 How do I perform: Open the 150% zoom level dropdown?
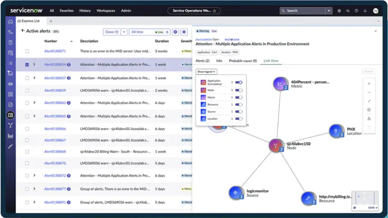point(373,208)
